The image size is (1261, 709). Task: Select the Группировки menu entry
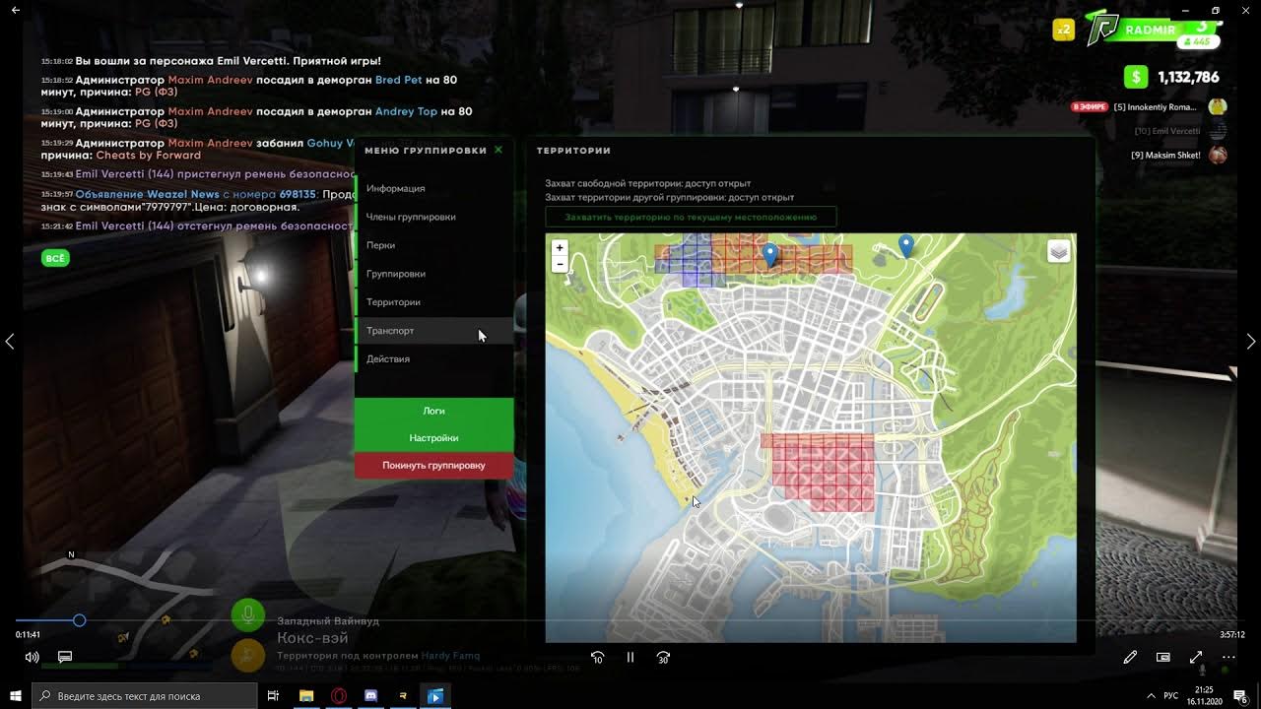point(433,274)
